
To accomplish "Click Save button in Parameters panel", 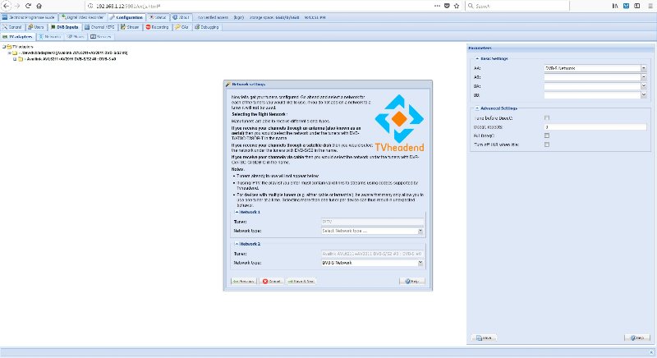I will click(484, 337).
